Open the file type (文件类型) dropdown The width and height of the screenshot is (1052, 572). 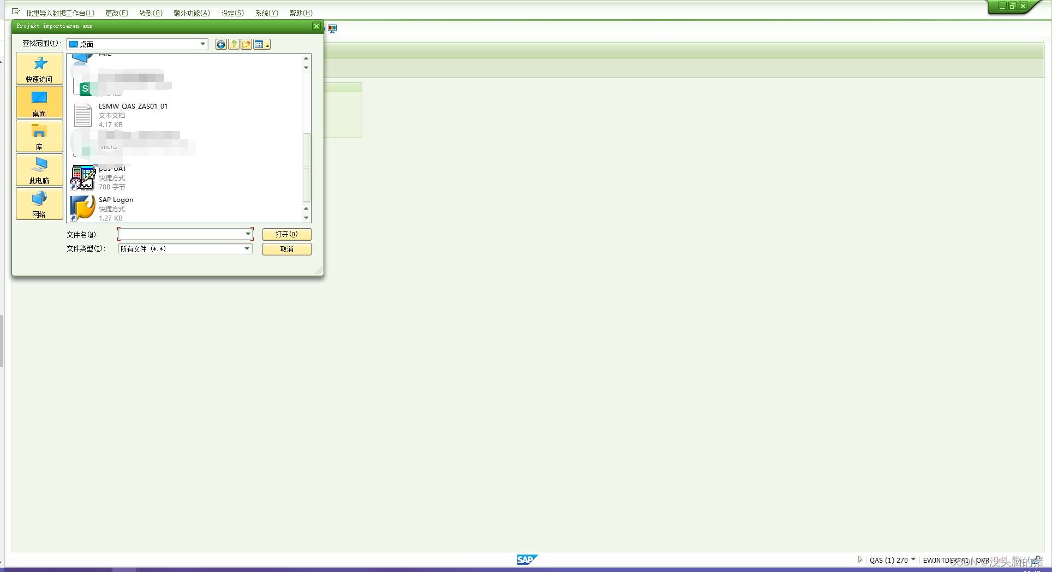[x=185, y=248]
